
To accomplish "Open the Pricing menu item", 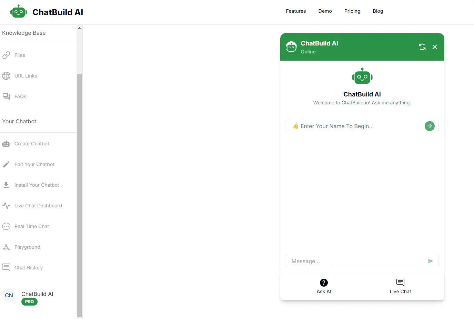I will [x=352, y=11].
